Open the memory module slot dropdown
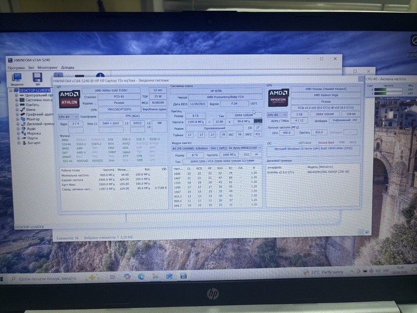Image resolution: width=417 pixels, height=313 pixels. point(217,148)
